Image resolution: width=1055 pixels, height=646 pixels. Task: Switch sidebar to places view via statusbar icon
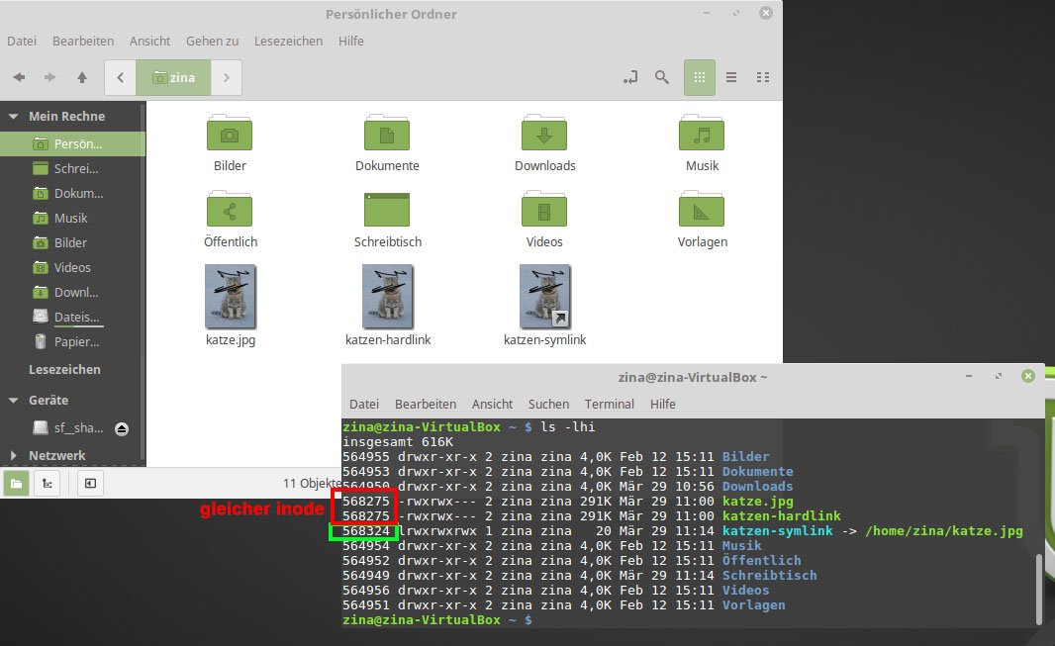16,483
